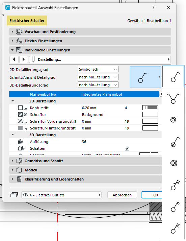
Task: Toggle layer visibility eye icon
Action: [25, 195]
